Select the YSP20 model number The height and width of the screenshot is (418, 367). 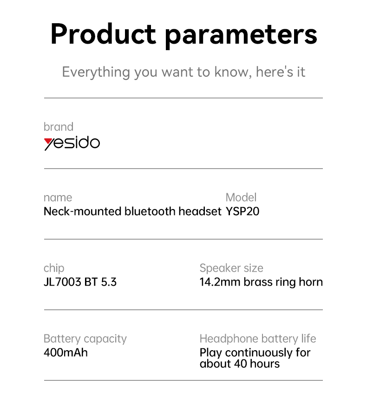(242, 211)
